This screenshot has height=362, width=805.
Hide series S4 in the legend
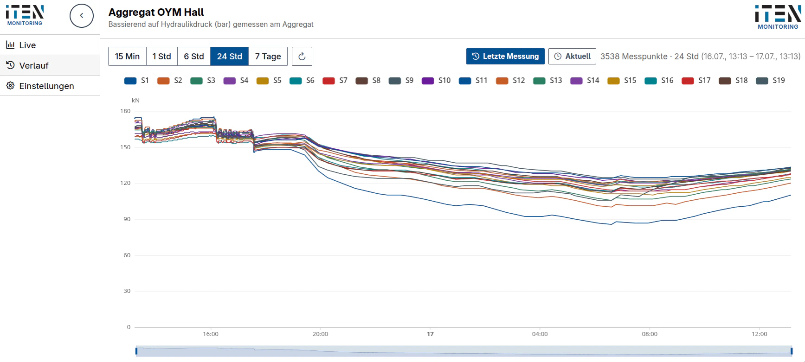pos(236,81)
